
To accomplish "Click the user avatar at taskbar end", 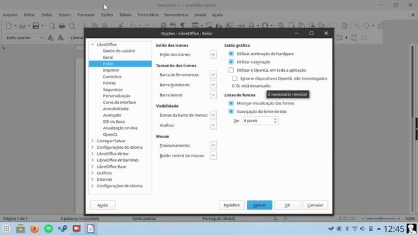I will coord(411,229).
